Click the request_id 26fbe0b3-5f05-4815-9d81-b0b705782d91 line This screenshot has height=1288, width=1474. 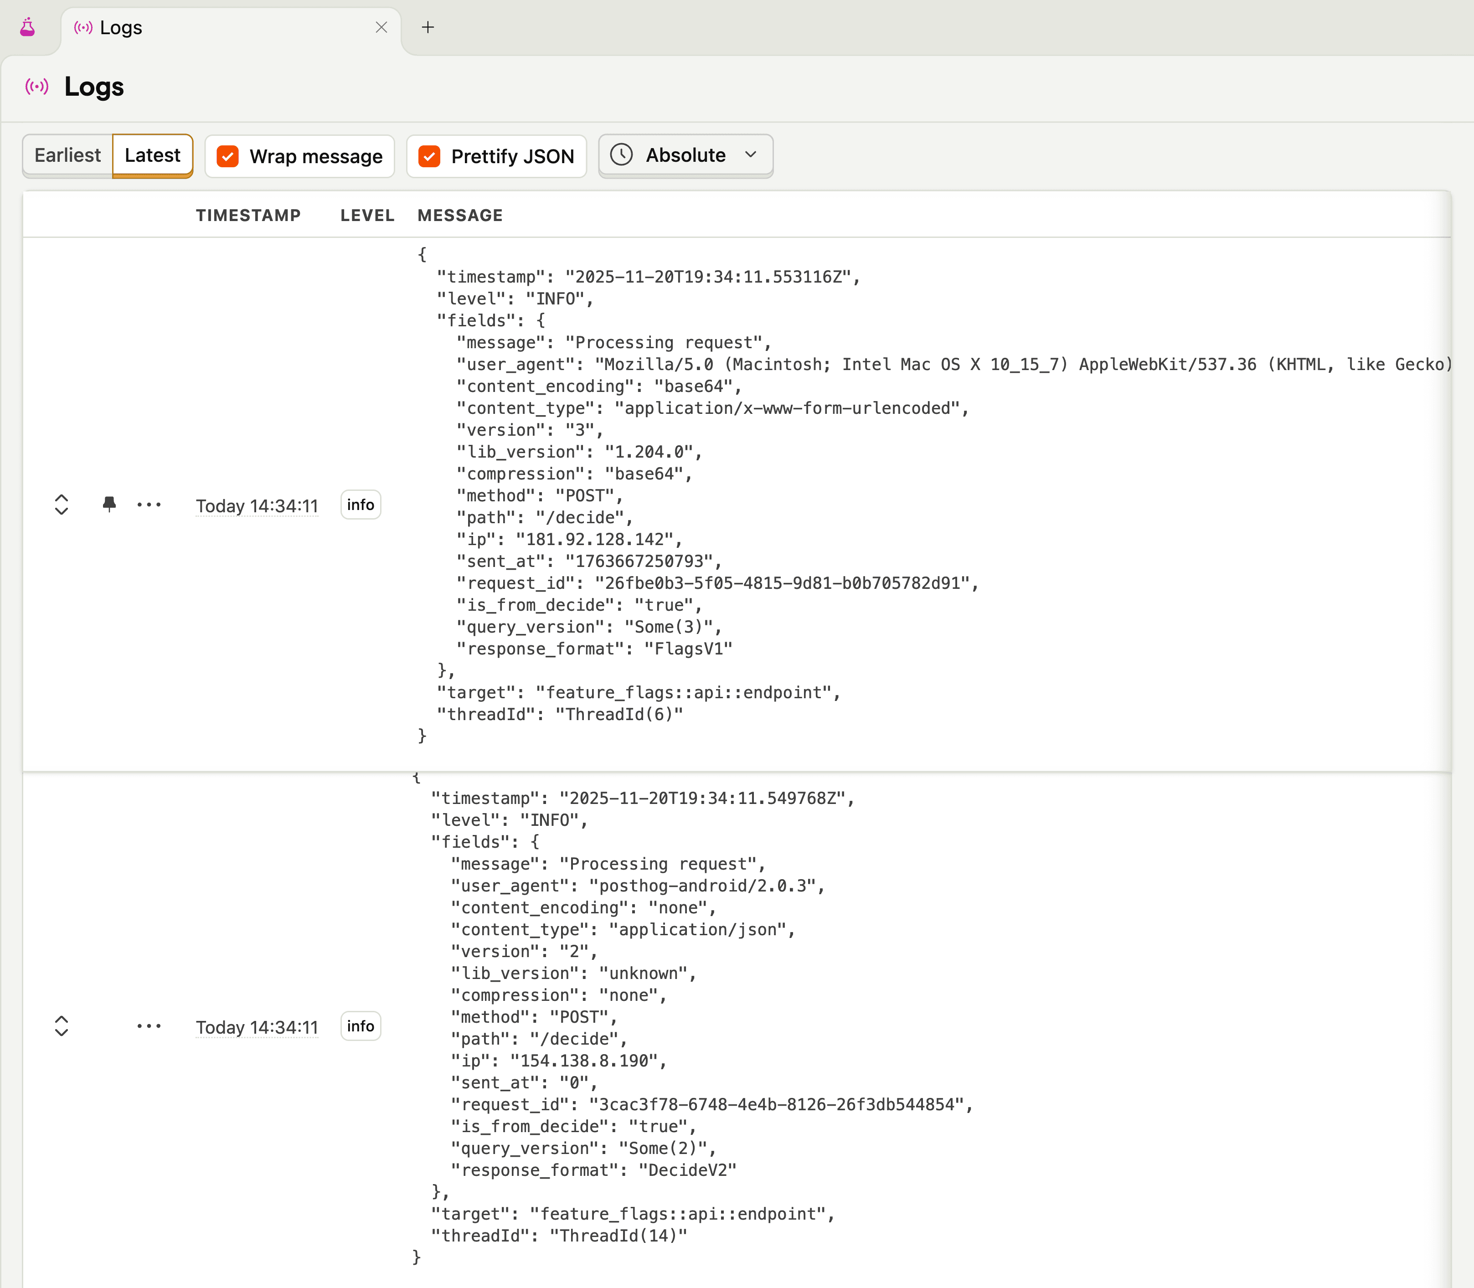[x=717, y=583]
